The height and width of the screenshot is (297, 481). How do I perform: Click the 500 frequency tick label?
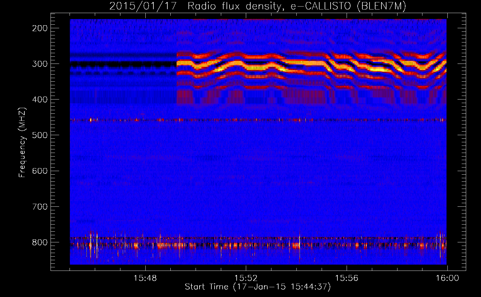click(40, 135)
